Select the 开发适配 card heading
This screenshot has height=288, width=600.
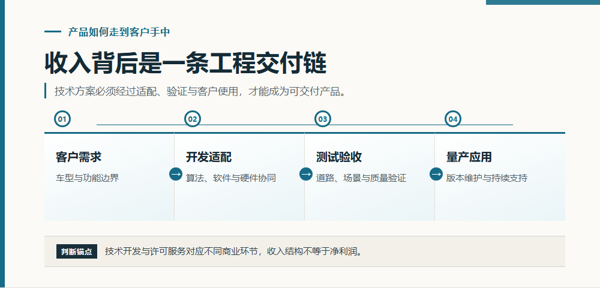209,157
